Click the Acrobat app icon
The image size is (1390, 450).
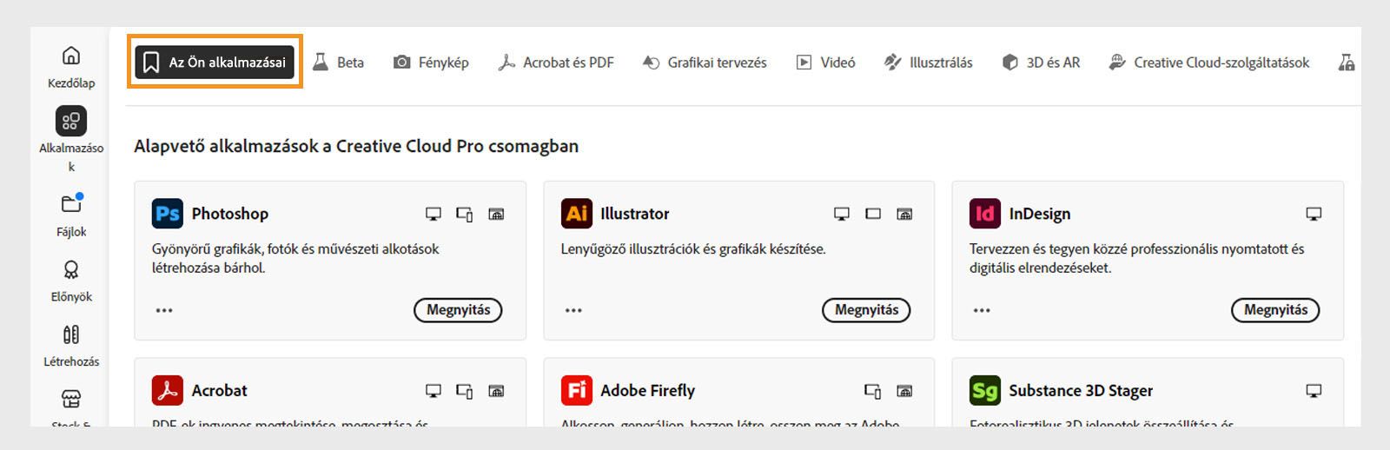click(168, 391)
